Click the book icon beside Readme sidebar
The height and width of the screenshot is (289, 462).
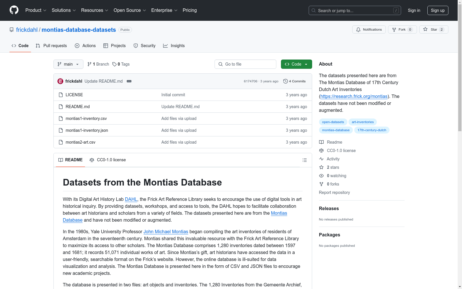click(x=321, y=142)
